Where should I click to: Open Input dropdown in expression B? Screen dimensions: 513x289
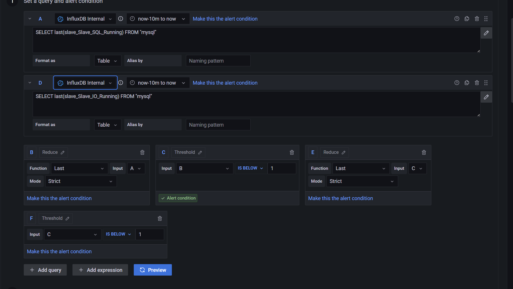[x=136, y=168]
